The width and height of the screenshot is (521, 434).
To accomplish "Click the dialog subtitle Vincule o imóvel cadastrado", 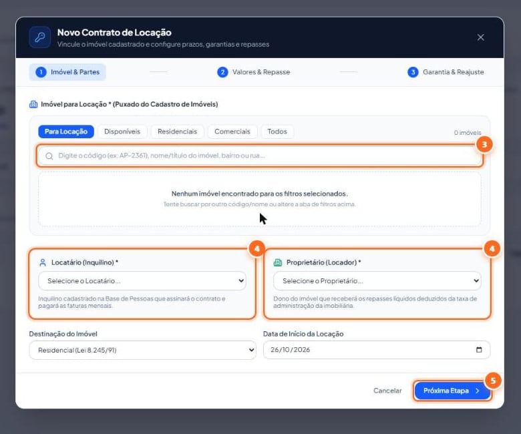I will click(163, 45).
